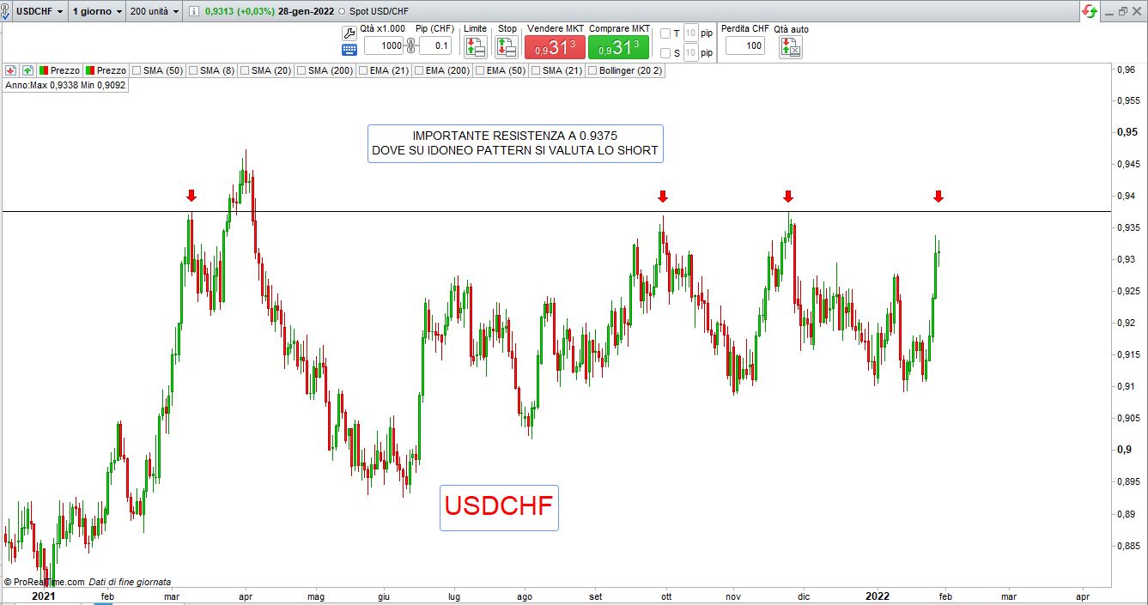This screenshot has width=1148, height=605.
Task: Toggle the SMA (8) checkbox
Action: pyautogui.click(x=193, y=70)
